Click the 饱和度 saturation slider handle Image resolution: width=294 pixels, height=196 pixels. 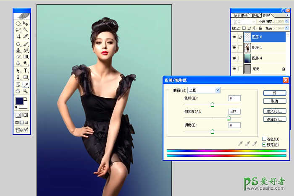229,118
